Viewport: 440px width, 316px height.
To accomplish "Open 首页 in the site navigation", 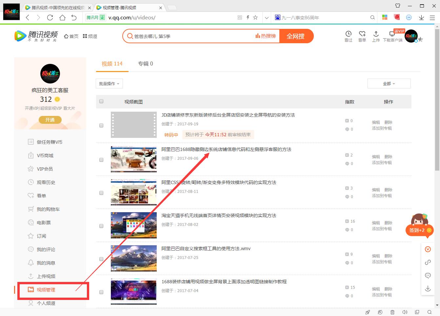I will pyautogui.click(x=71, y=36).
